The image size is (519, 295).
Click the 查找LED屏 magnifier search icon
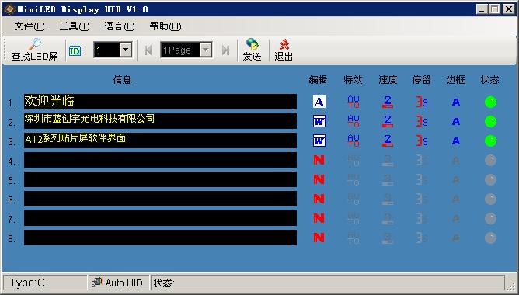tap(34, 44)
